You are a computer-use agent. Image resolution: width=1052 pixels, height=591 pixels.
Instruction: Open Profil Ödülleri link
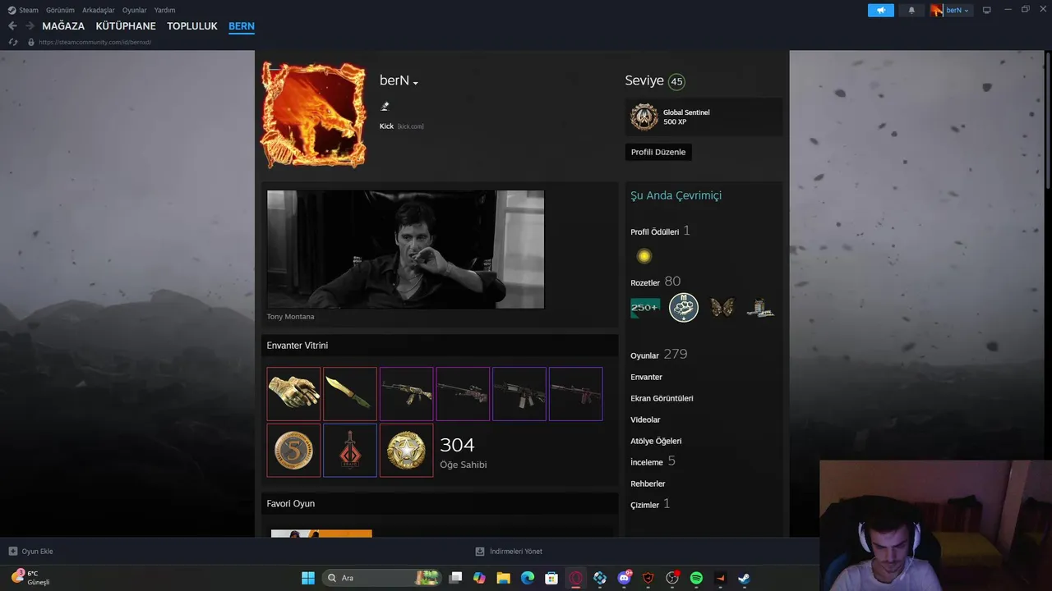click(654, 232)
